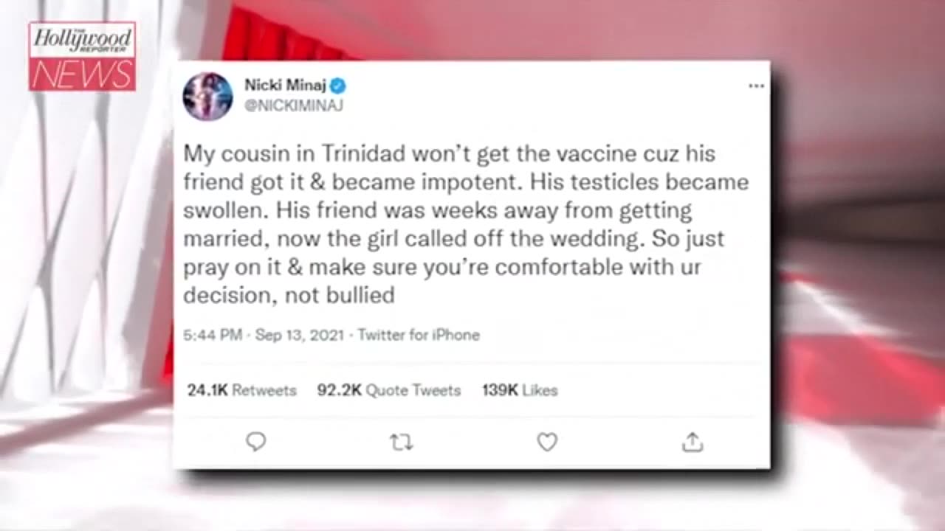The width and height of the screenshot is (945, 531).
Task: Click the share upload icon
Action: click(692, 442)
